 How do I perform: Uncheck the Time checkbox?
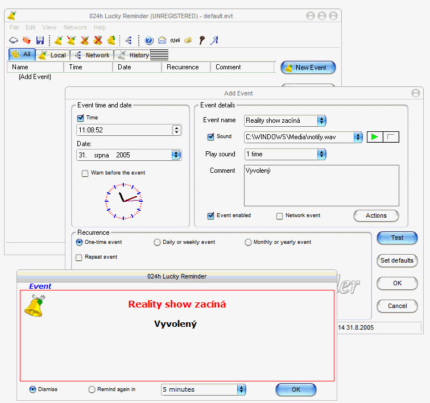(x=80, y=118)
